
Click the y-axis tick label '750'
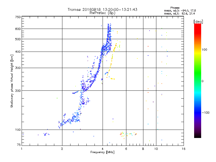click(18, 17)
